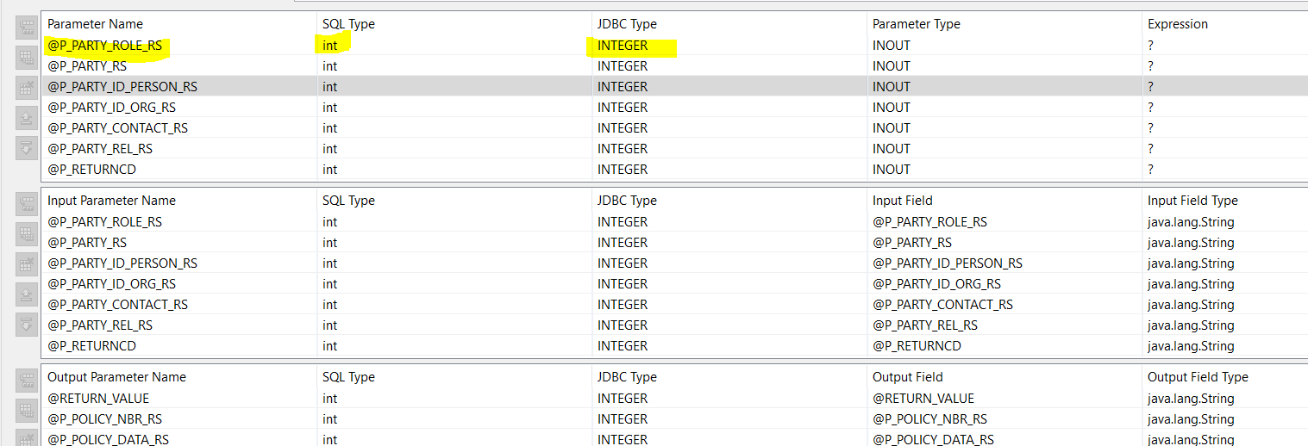Screen dimensions: 1308x446
Task: Click the add-row icon beside the Input Parameter table
Action: 26,204
